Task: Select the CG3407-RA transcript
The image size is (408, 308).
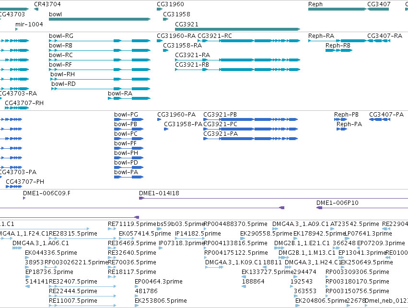Action: coord(379,41)
